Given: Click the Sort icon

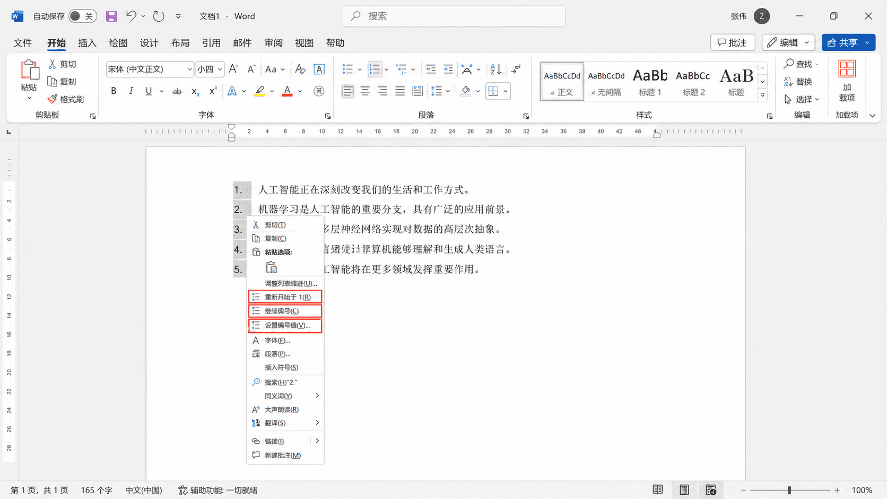Looking at the screenshot, I should point(495,69).
